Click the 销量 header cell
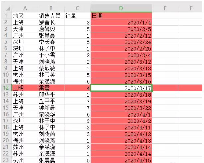 pyautogui.click(x=77, y=16)
